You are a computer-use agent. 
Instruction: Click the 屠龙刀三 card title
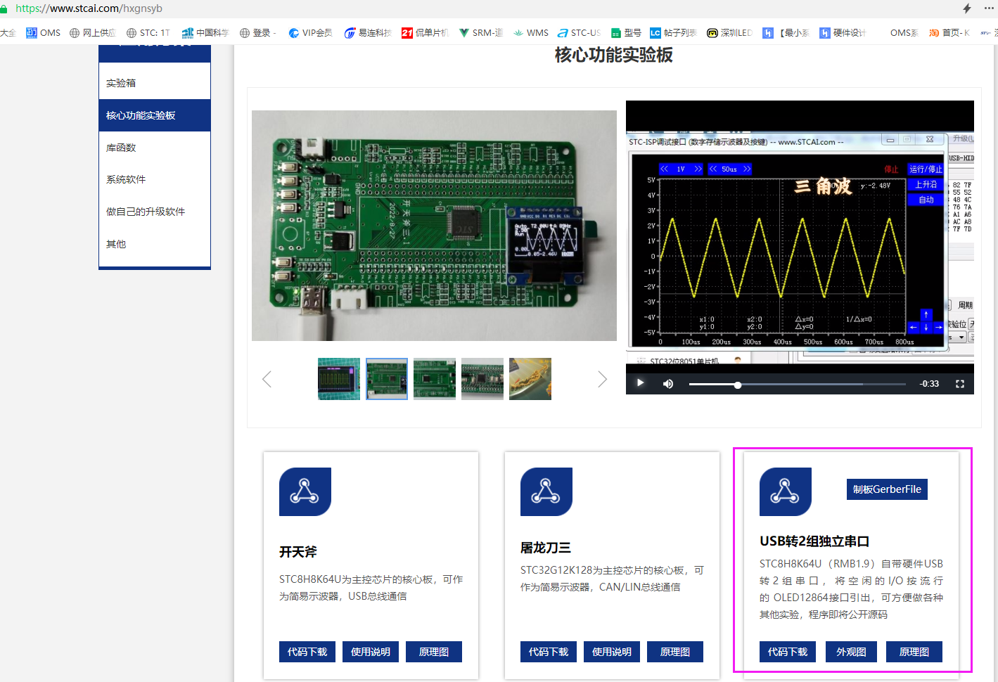tap(546, 548)
